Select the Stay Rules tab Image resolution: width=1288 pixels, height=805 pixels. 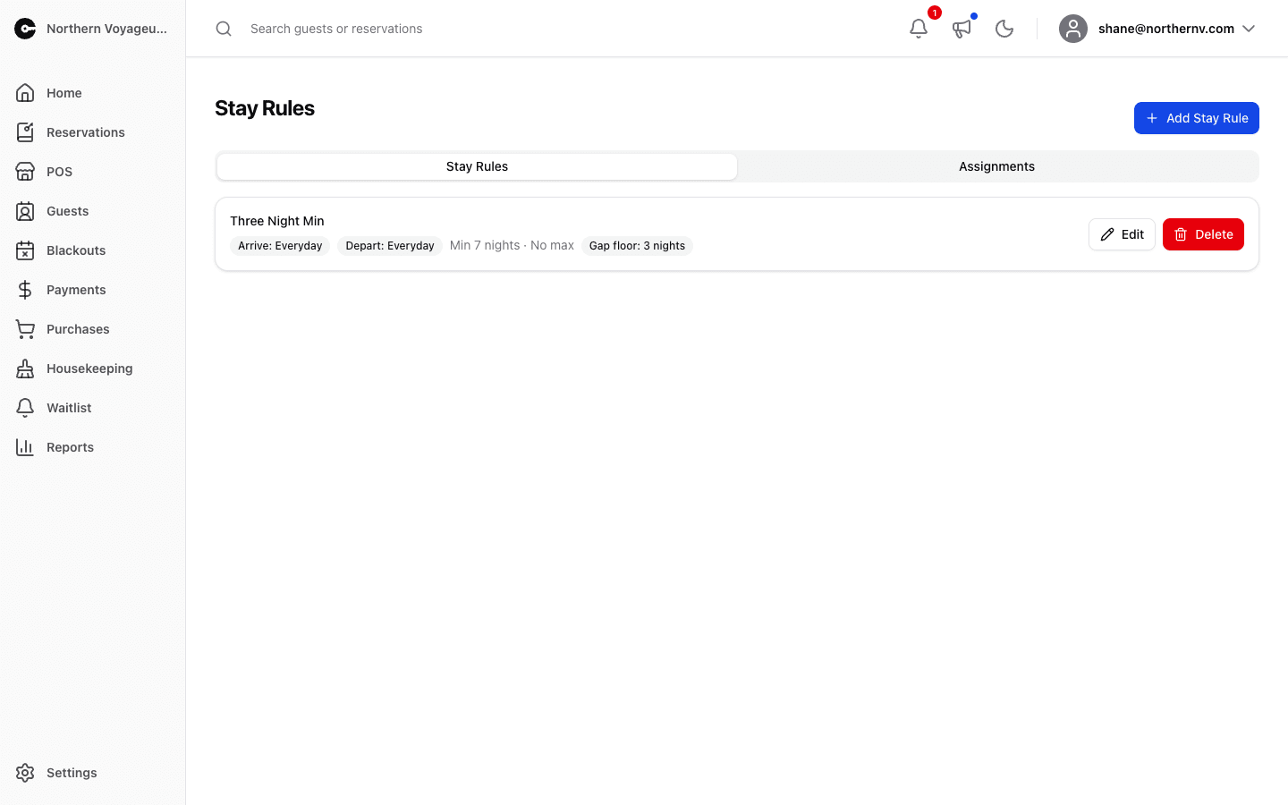pos(477,166)
